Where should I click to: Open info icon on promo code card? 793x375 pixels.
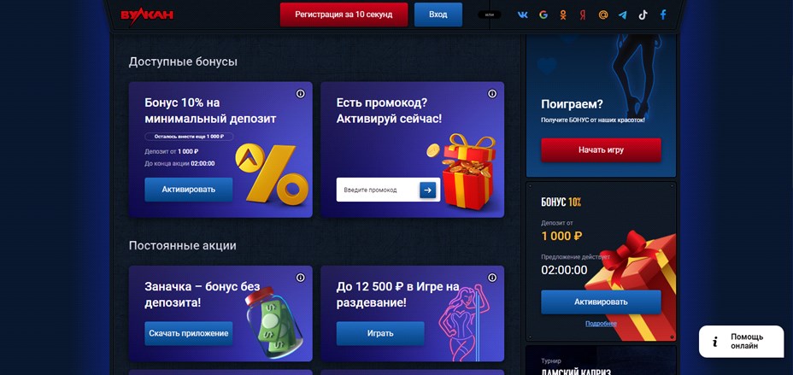pos(492,93)
